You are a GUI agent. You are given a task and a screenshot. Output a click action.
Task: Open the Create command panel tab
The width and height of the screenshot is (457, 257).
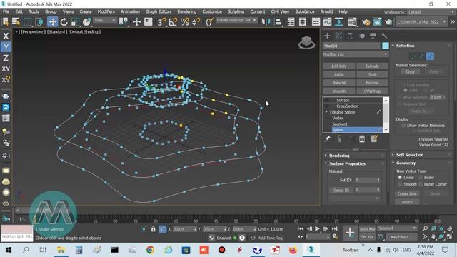[x=327, y=36]
